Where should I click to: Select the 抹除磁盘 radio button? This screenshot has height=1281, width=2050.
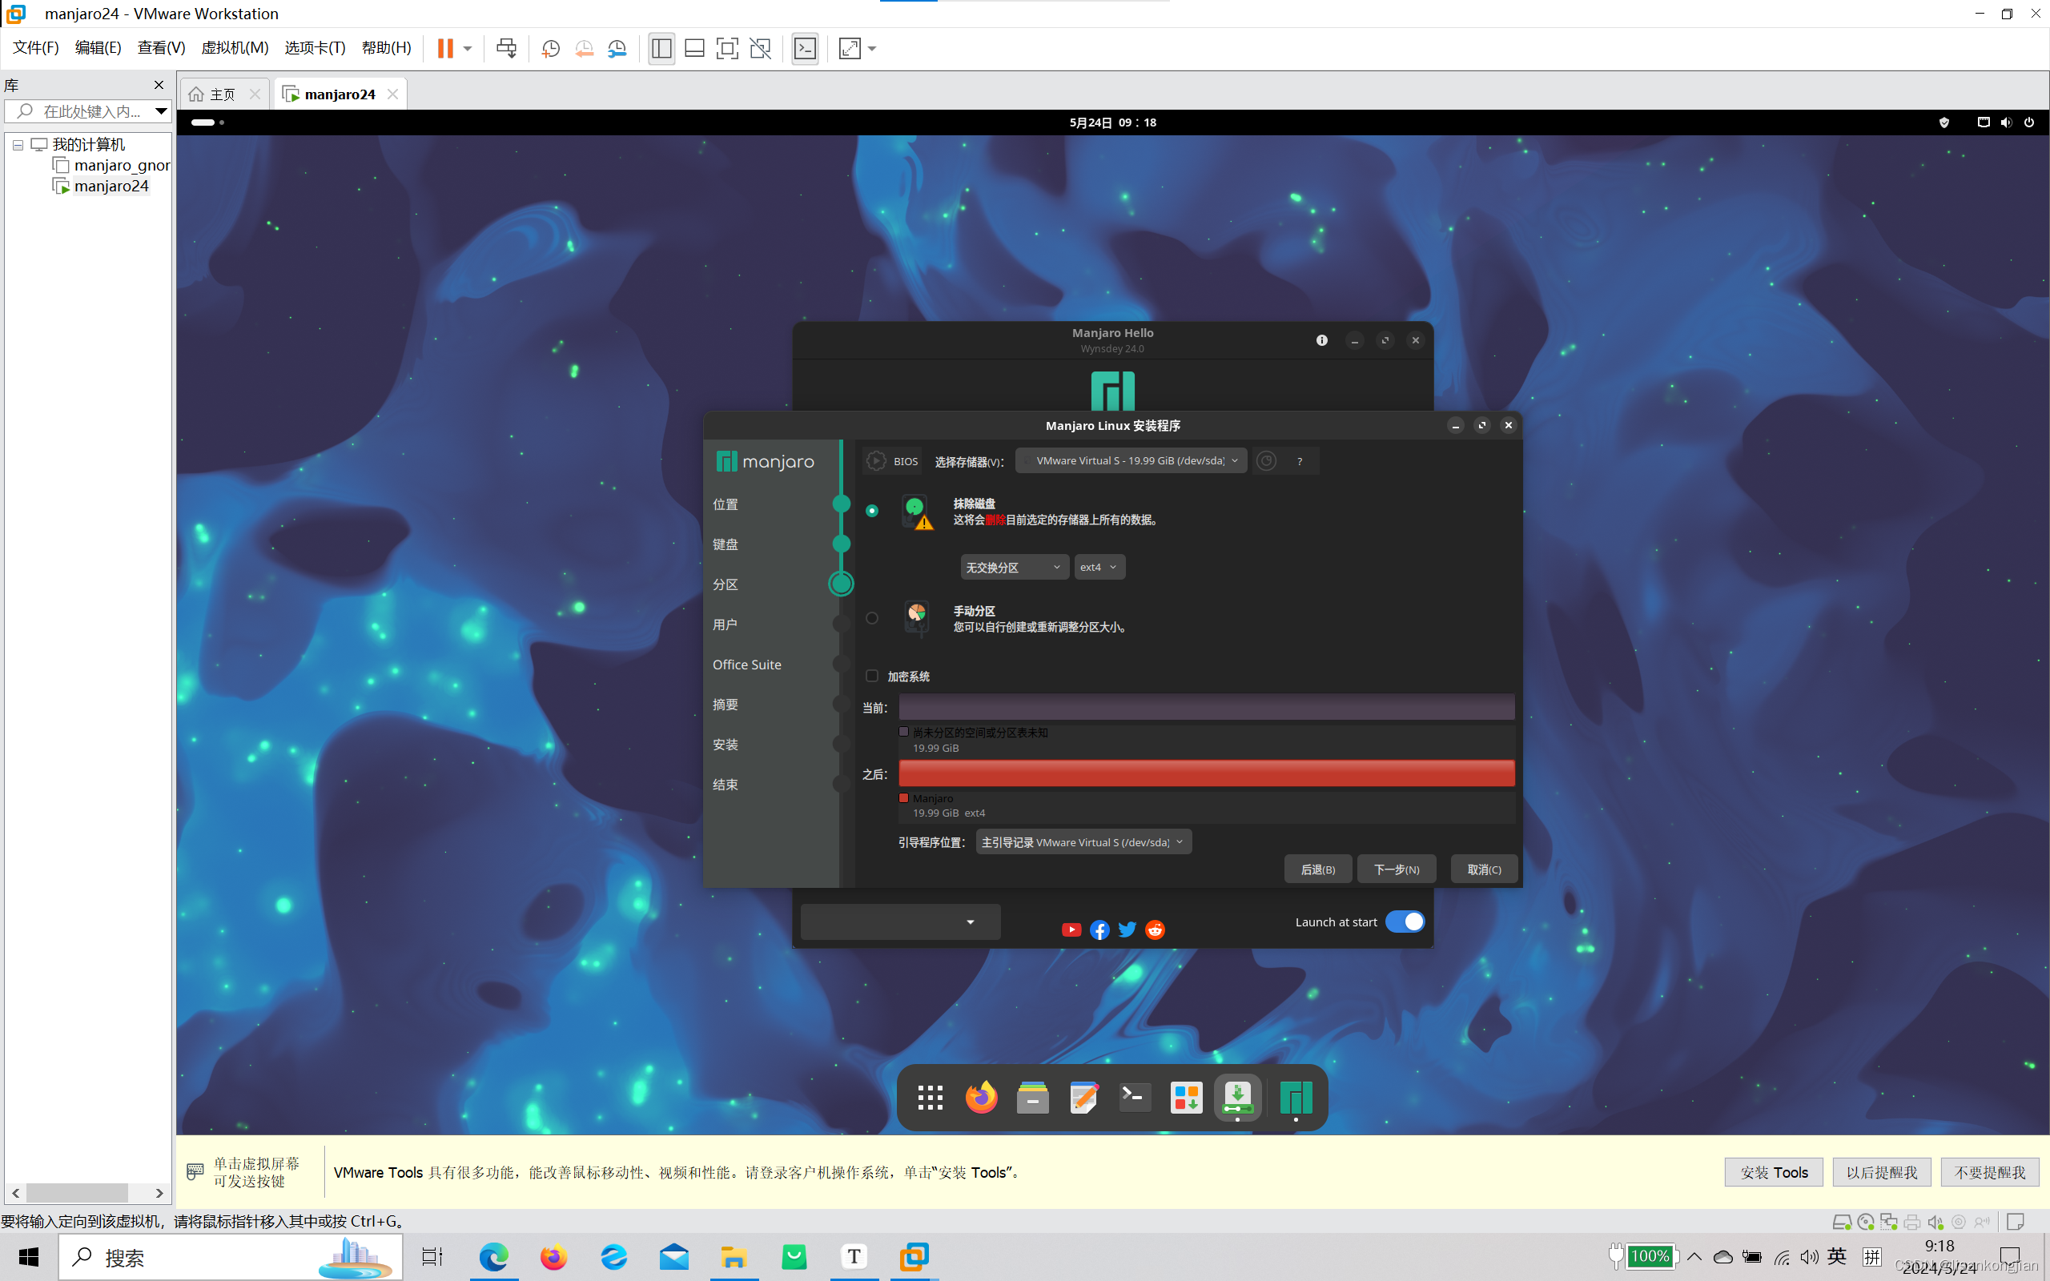click(872, 511)
